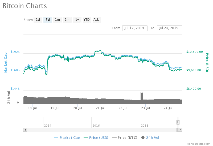Toggle the 24h Vol legend series
This screenshot has width=213, height=146.
pyautogui.click(x=150, y=138)
